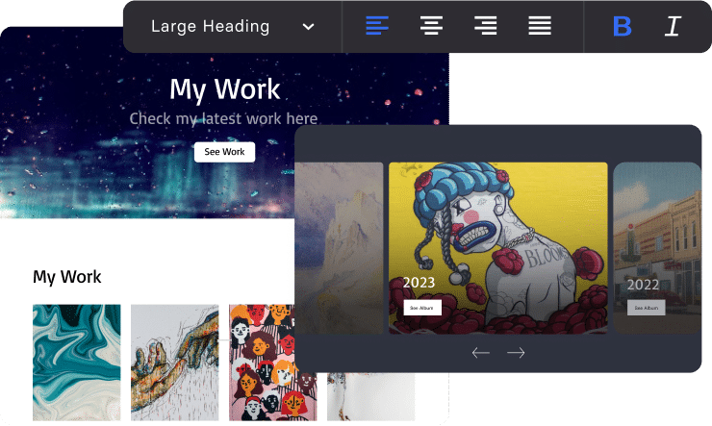The height and width of the screenshot is (426, 712).
Task: Center align the text
Action: 431,26
